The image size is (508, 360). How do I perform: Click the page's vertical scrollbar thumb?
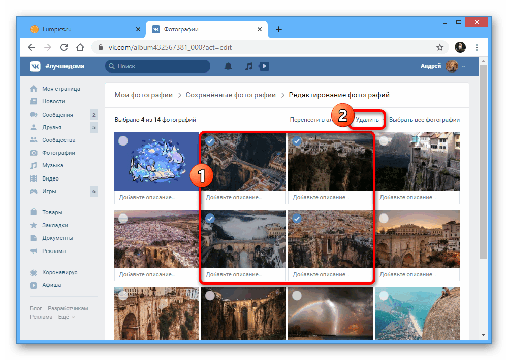point(484,162)
